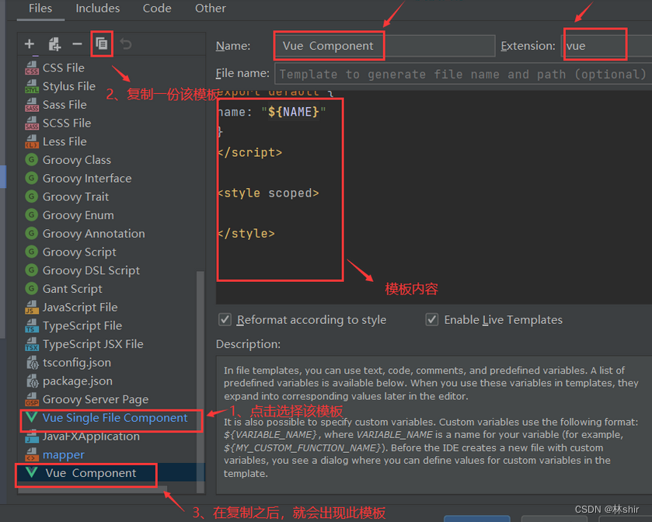
Task: Select the JavaScript File icon
Action: point(32,307)
